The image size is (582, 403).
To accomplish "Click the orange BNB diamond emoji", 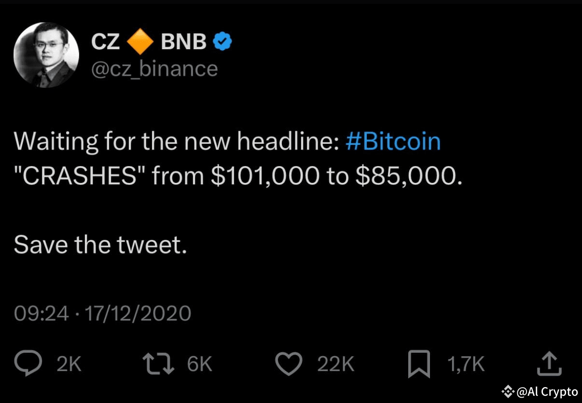I will tap(141, 41).
